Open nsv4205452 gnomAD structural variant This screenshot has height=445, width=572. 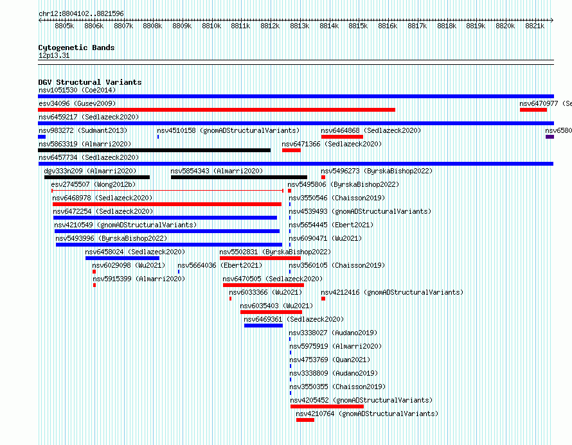(x=361, y=400)
